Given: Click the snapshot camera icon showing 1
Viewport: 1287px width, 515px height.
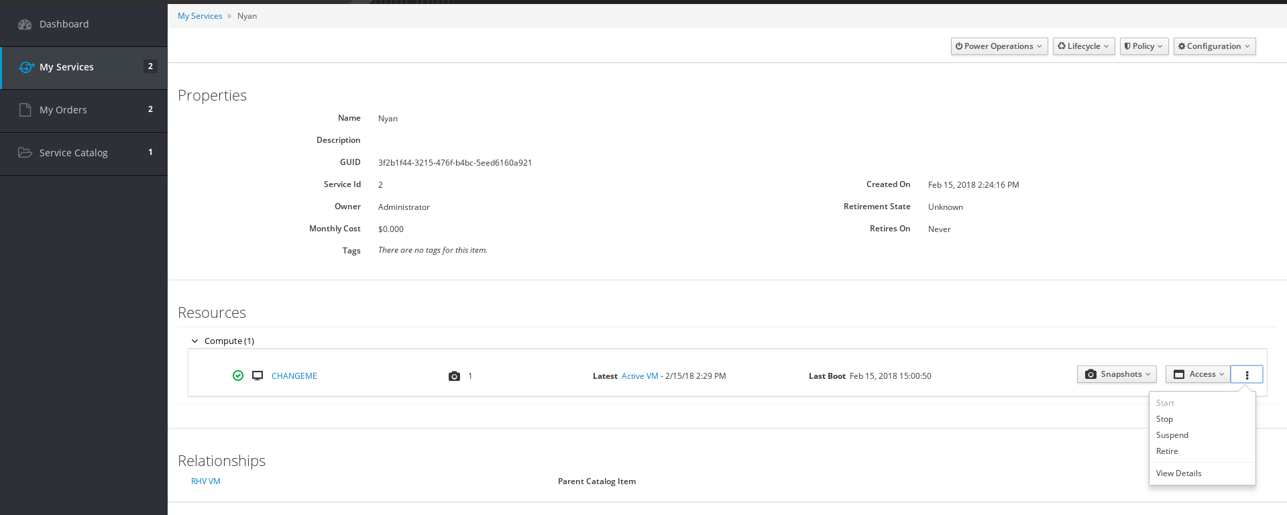Looking at the screenshot, I should coord(454,376).
